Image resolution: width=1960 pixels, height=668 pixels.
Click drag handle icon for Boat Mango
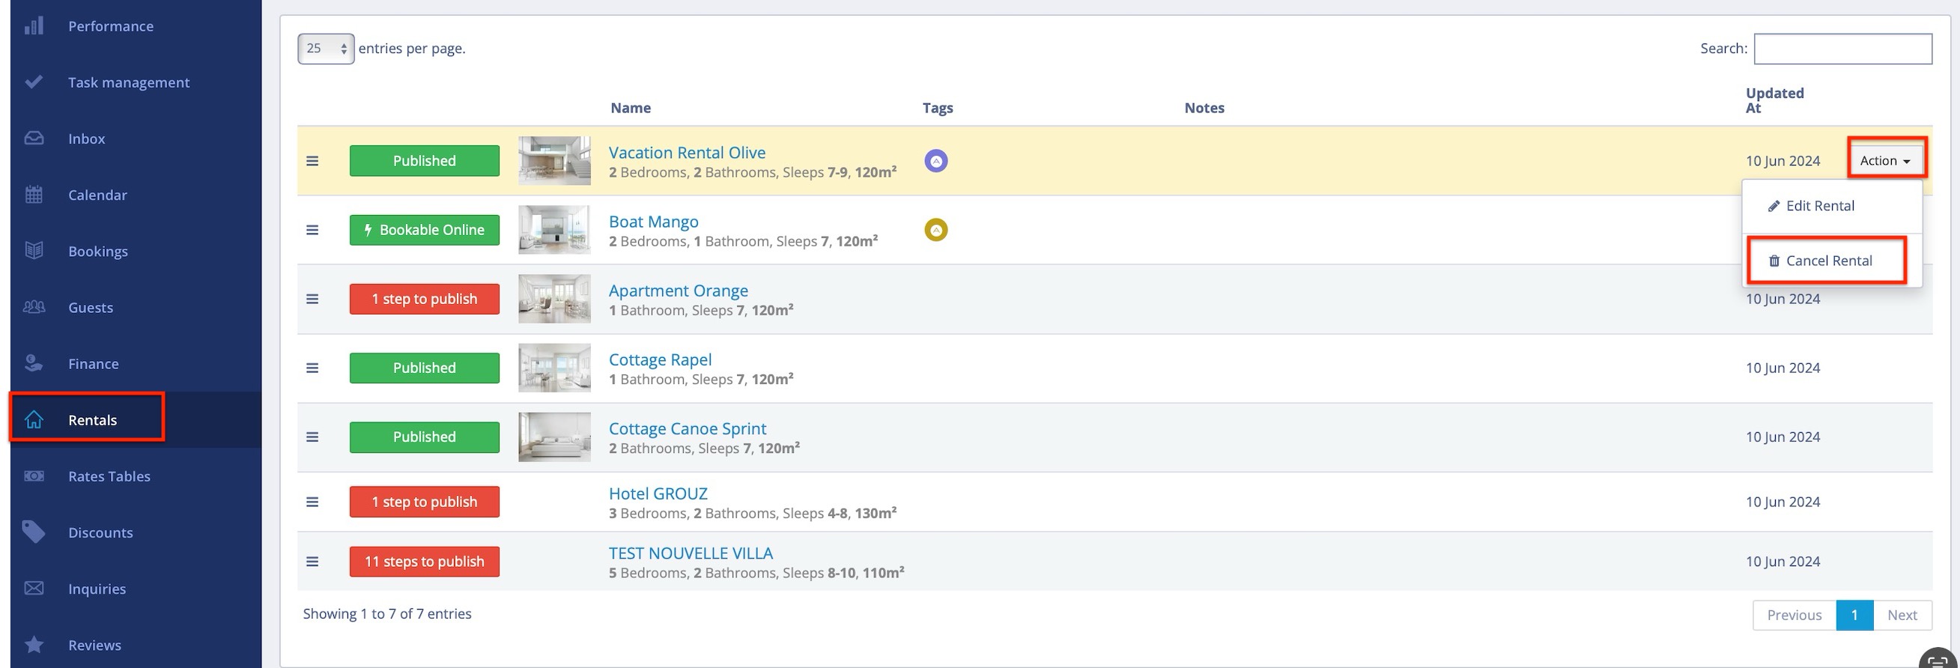tap(312, 230)
